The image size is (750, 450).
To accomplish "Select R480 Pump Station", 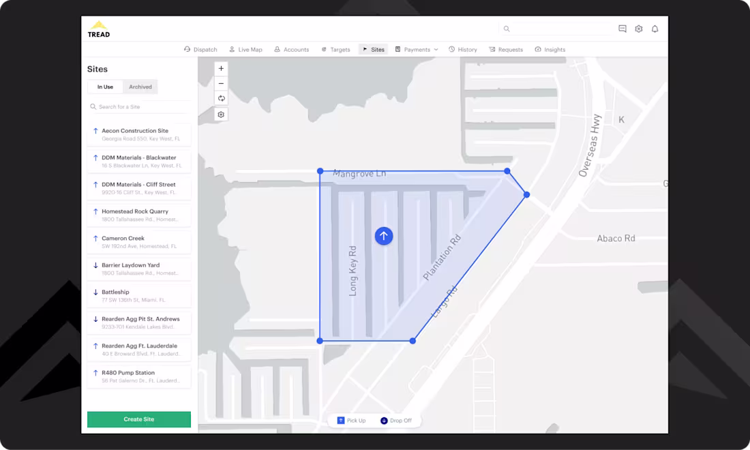I will tap(139, 376).
